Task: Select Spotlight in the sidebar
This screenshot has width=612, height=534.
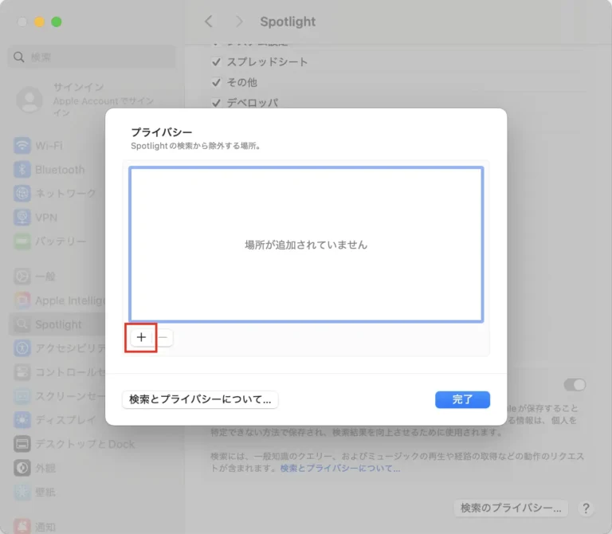Action: 57,324
